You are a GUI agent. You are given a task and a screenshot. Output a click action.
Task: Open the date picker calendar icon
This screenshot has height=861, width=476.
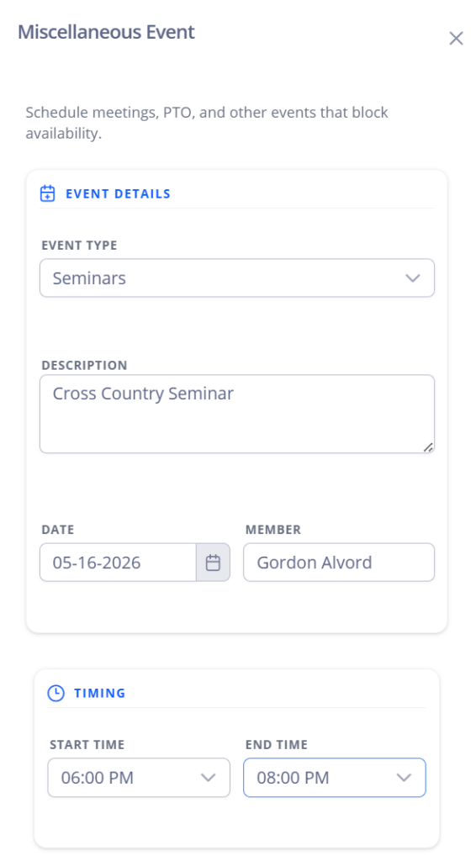tap(213, 563)
